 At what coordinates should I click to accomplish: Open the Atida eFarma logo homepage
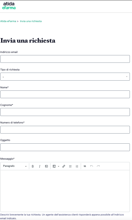(9, 6)
